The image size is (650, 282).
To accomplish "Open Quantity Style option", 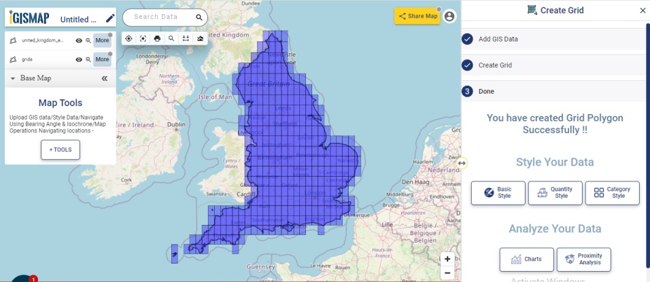I will (x=555, y=193).
